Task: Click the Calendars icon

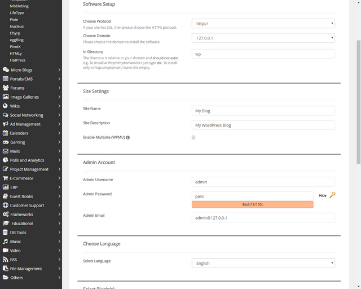Action: [5, 133]
